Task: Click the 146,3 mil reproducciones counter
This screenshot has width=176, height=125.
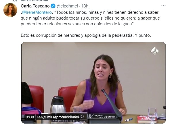Action: 58,117
